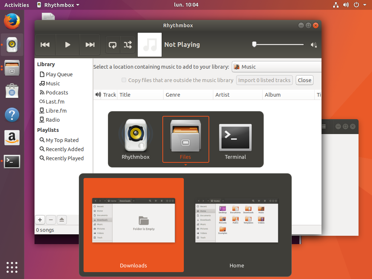This screenshot has width=372, height=279.
Task: Click the Play button in Rhythmbox
Action: pyautogui.click(x=68, y=45)
